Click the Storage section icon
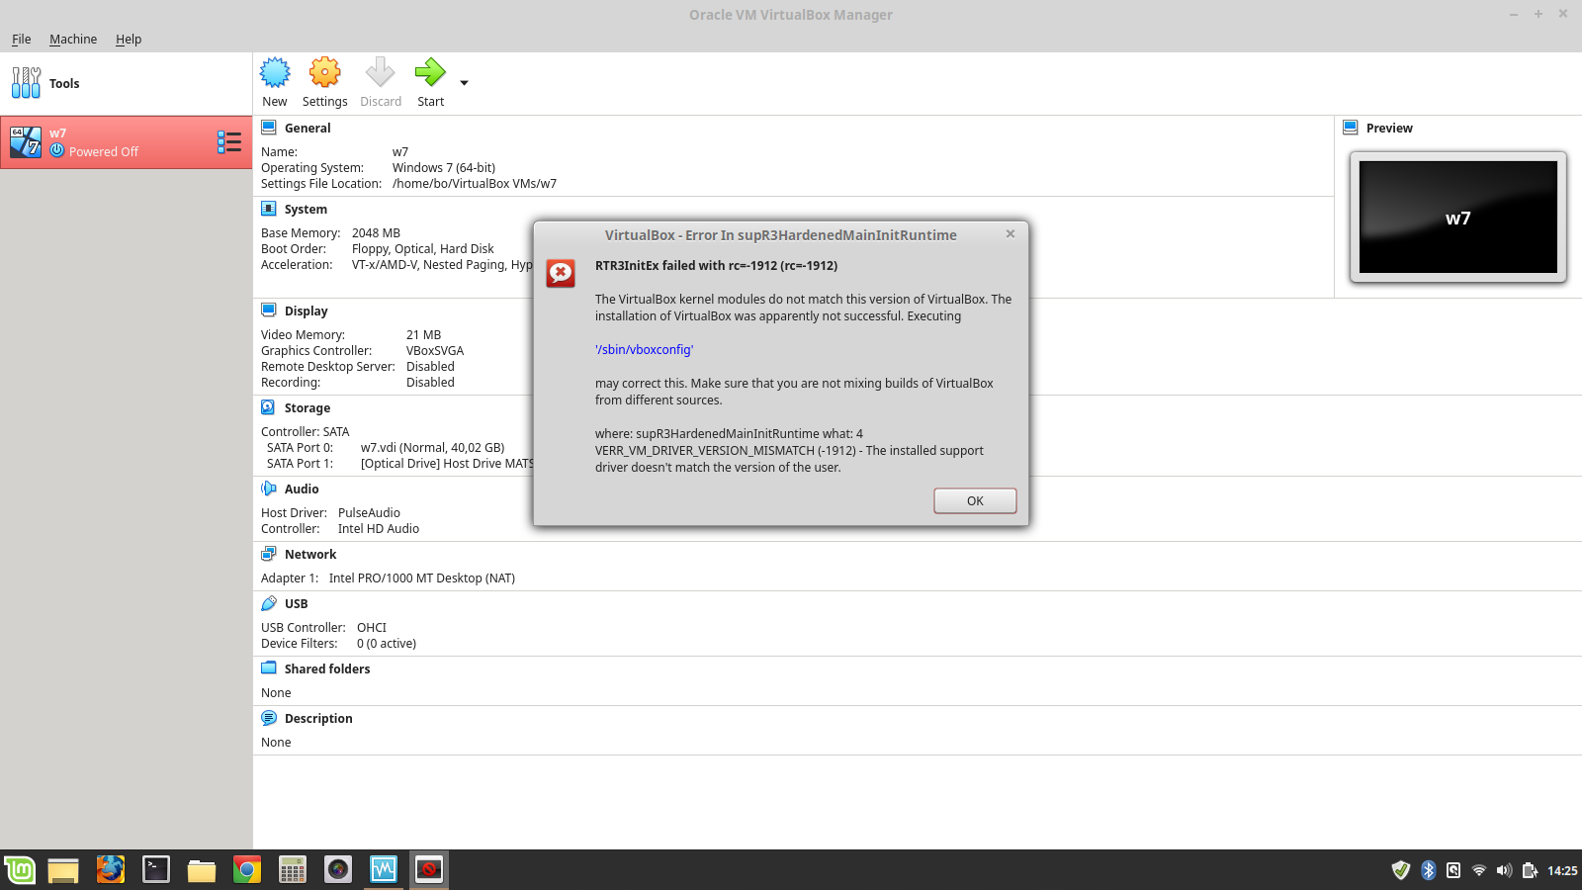This screenshot has width=1582, height=890. (268, 407)
